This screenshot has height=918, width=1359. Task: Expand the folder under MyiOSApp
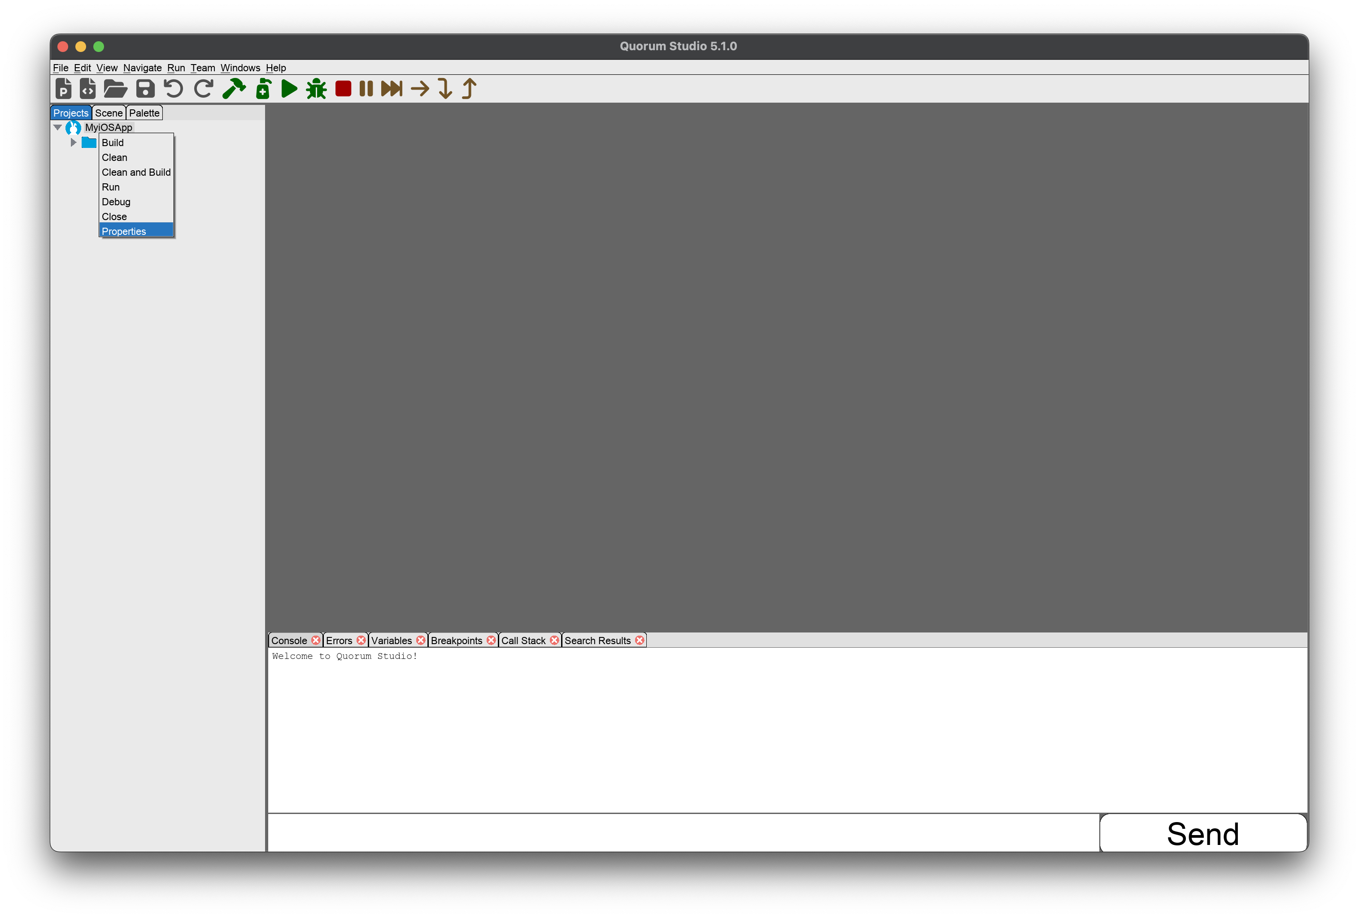(73, 143)
